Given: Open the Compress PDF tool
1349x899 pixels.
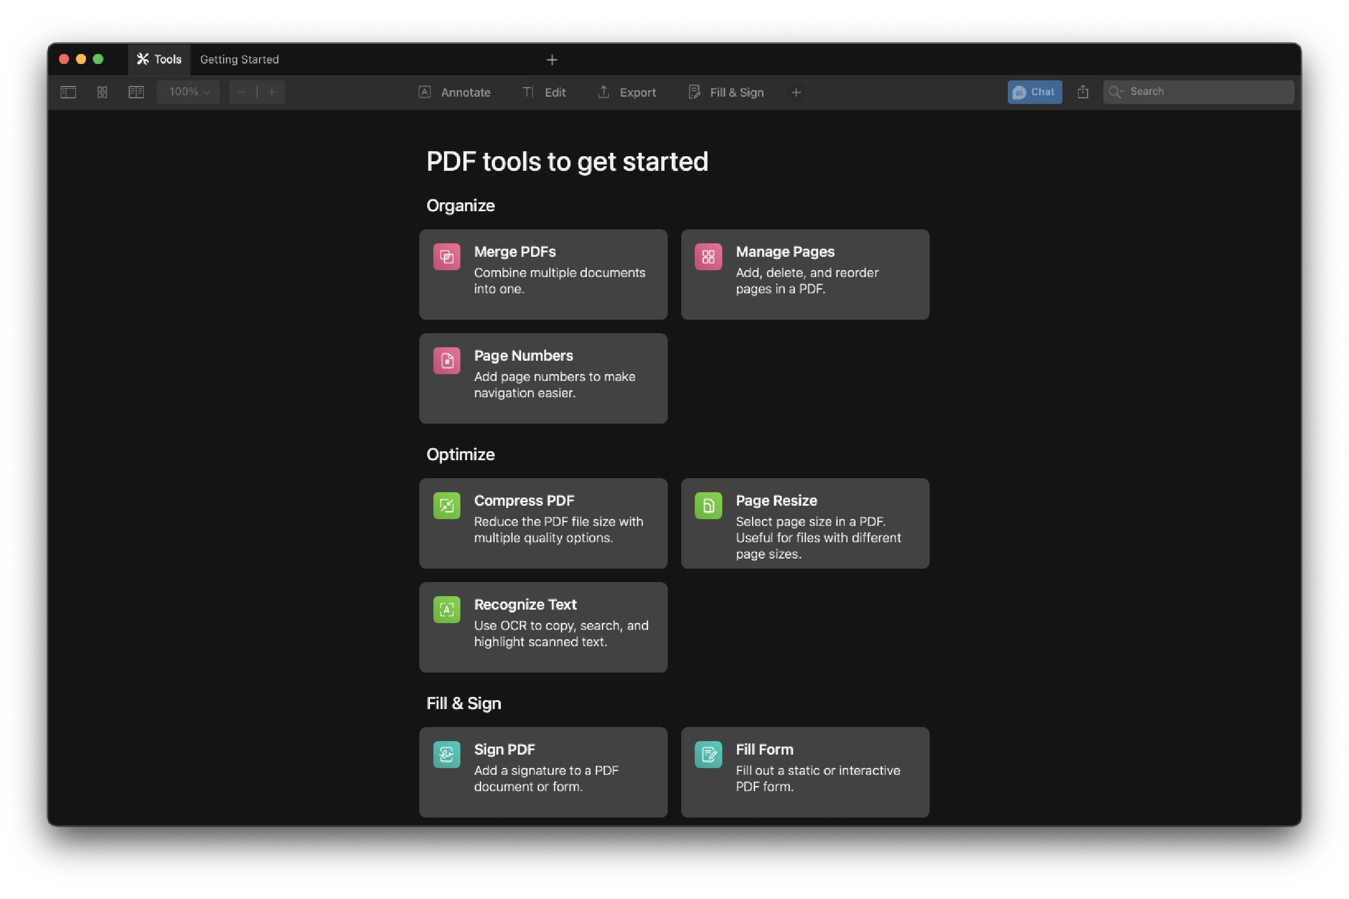Looking at the screenshot, I should [x=543, y=523].
